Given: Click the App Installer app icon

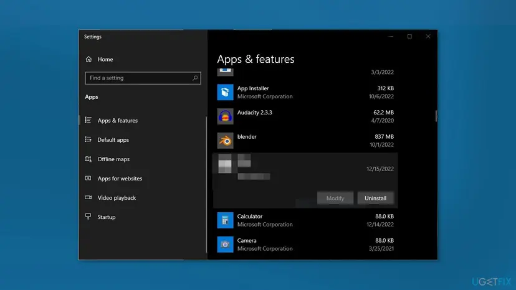Looking at the screenshot, I should coord(225,92).
